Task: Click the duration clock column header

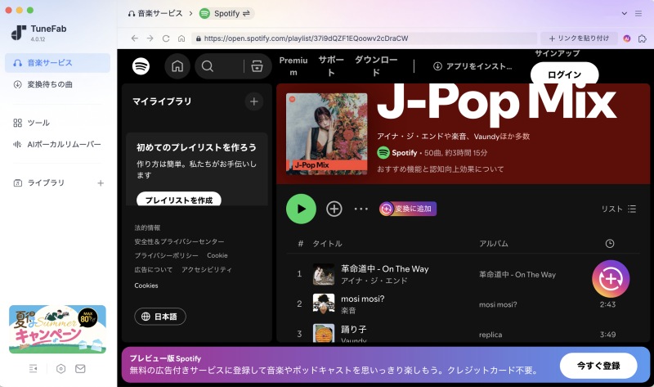Action: coord(609,243)
